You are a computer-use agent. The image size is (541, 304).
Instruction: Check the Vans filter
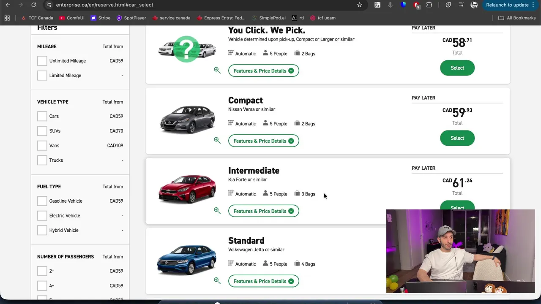coord(42,146)
